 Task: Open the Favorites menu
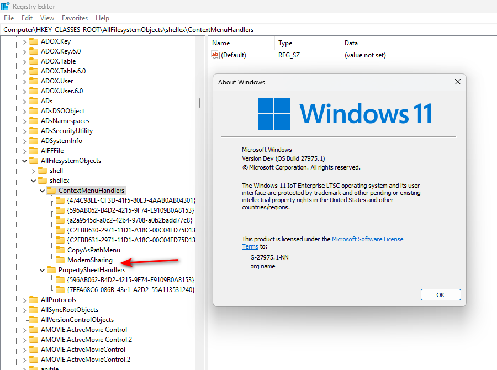point(75,18)
